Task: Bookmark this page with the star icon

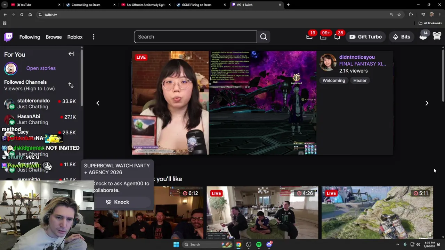Action: pyautogui.click(x=399, y=15)
